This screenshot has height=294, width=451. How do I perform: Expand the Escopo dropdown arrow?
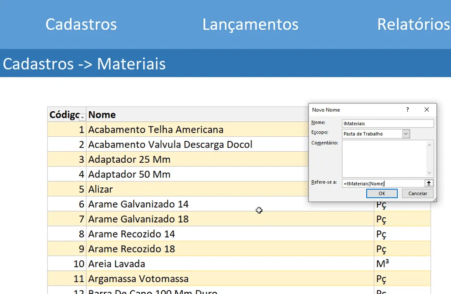pyautogui.click(x=406, y=134)
